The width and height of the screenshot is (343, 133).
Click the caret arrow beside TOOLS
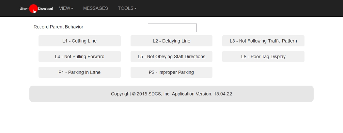click(x=135, y=8)
